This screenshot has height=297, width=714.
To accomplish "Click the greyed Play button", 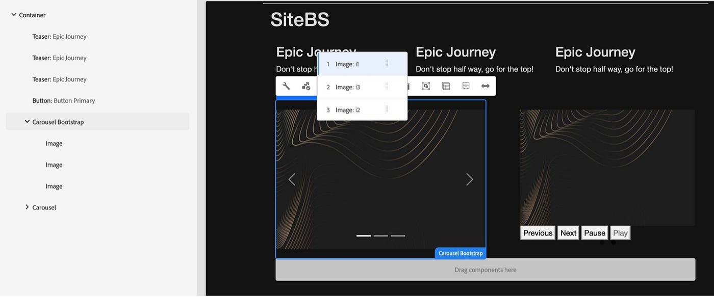I will 620,233.
